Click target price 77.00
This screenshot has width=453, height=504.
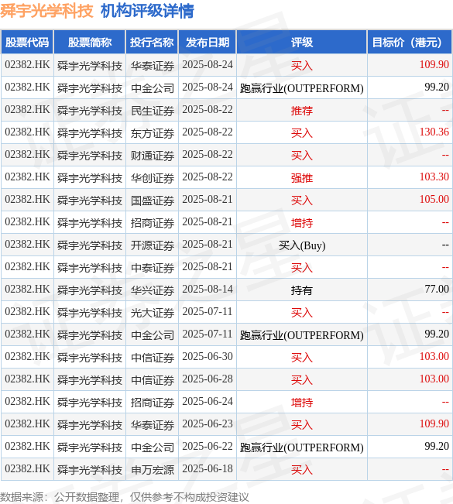point(437,289)
